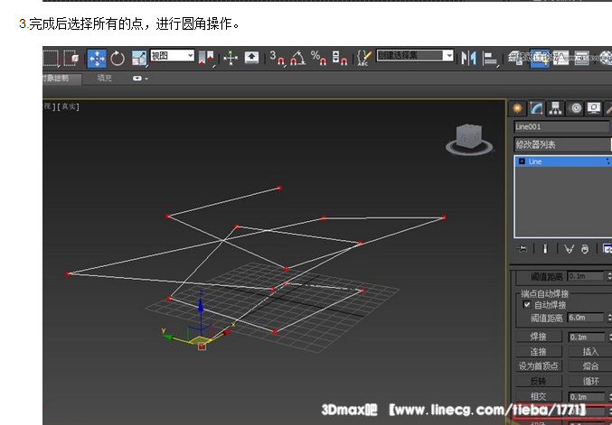Screen dimensions: 612x425
Task: Click the Make Unique icon
Action: (x=570, y=249)
